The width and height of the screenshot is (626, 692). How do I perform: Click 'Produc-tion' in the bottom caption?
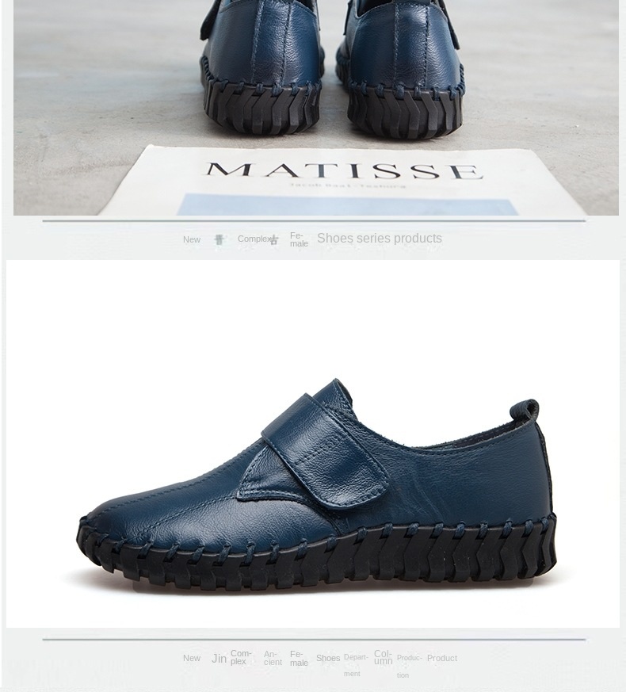[410, 667]
